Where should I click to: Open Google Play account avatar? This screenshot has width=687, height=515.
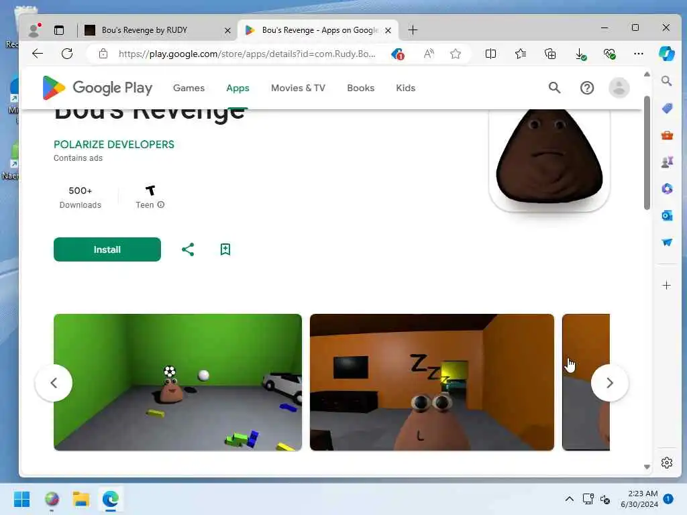coord(619,88)
